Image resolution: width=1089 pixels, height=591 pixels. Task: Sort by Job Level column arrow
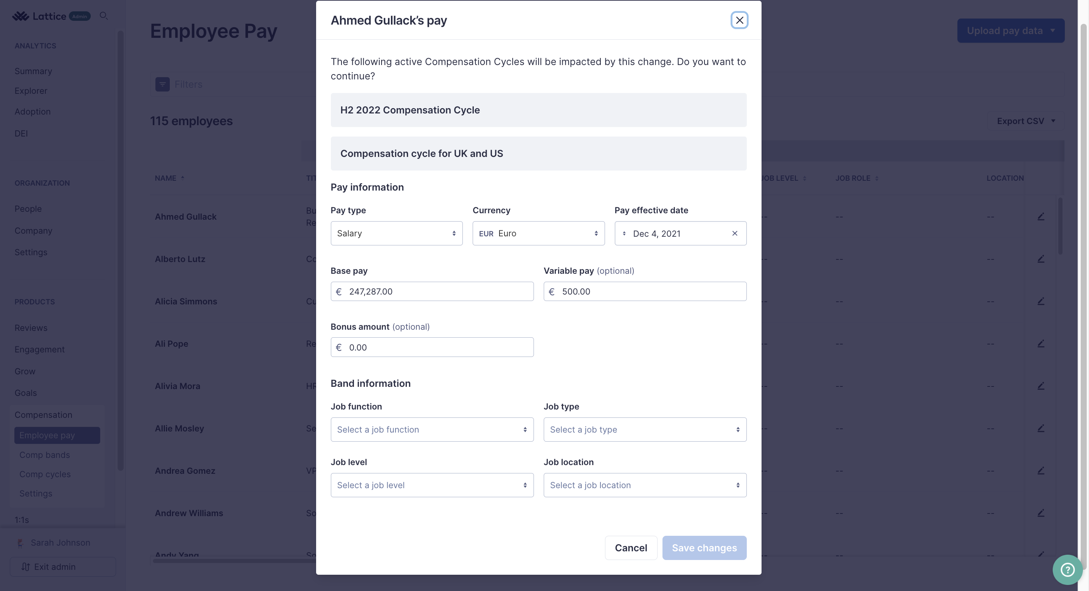tap(805, 178)
